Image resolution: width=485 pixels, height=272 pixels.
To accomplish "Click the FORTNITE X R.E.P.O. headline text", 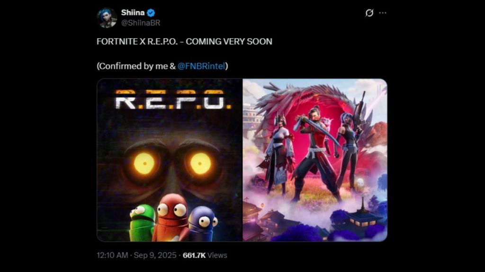I will pos(184,42).
